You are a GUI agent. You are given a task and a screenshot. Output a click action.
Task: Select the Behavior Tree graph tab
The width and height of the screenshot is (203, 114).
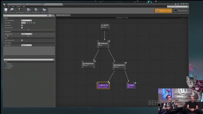tap(63, 15)
